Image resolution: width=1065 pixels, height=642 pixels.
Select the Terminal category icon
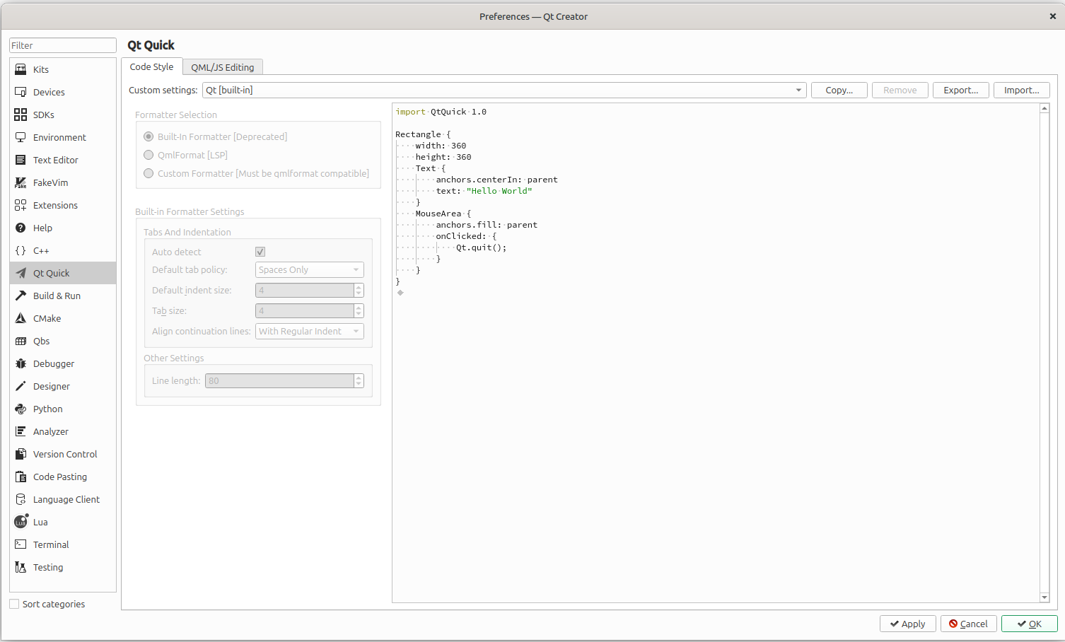click(21, 544)
